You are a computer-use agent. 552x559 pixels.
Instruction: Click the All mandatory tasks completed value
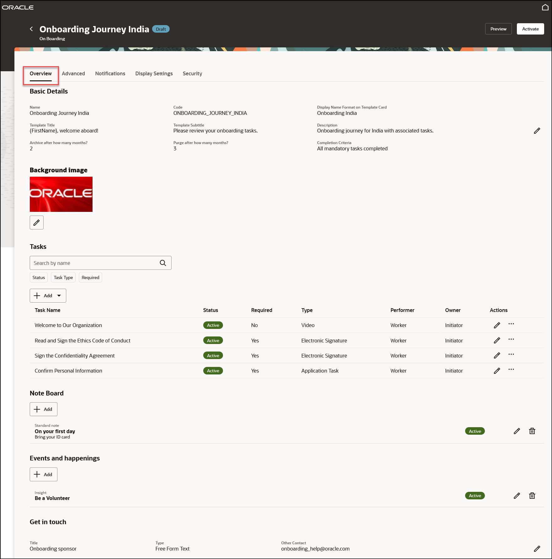point(352,148)
